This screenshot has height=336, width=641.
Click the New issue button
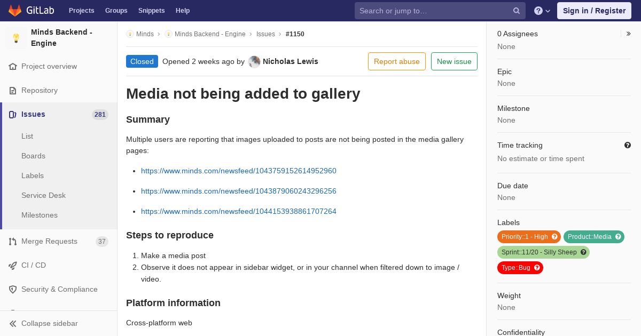[x=454, y=61]
